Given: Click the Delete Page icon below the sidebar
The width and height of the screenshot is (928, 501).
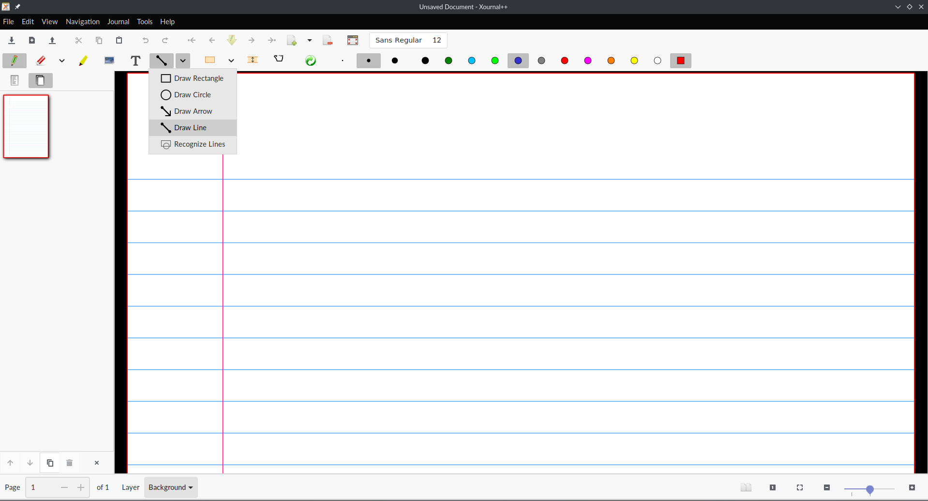Looking at the screenshot, I should [69, 463].
